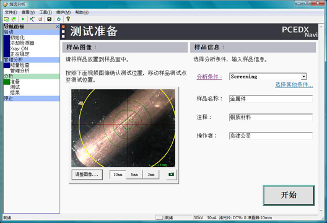Select 测试 in navigation panel
Image resolution: width=327 pixels, height=223 pixels.
click(x=15, y=87)
